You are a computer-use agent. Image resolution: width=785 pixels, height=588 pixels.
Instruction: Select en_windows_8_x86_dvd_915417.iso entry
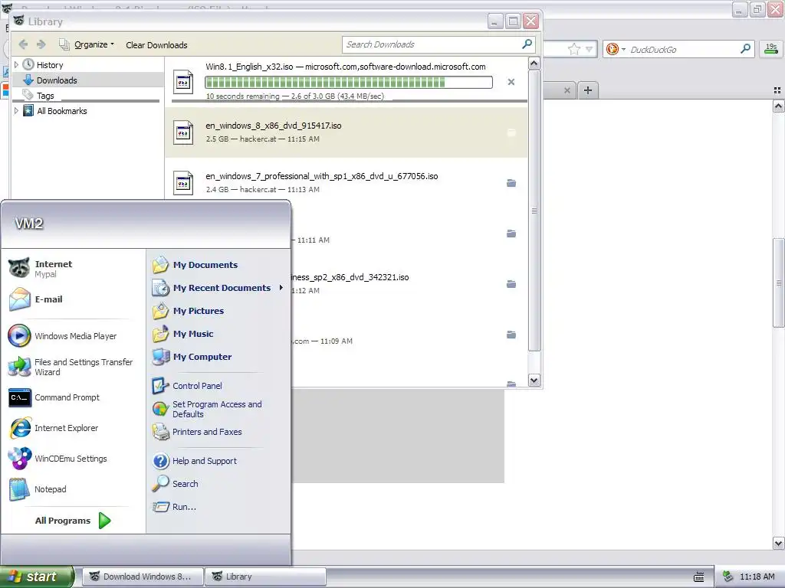click(x=346, y=132)
